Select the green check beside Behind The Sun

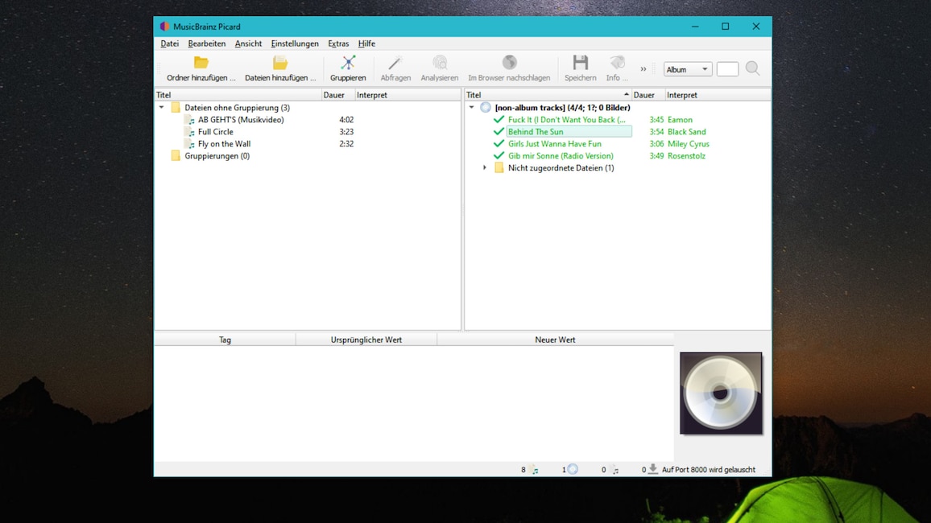[498, 131]
